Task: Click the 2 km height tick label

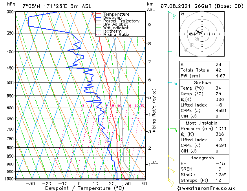Action: (150, 148)
